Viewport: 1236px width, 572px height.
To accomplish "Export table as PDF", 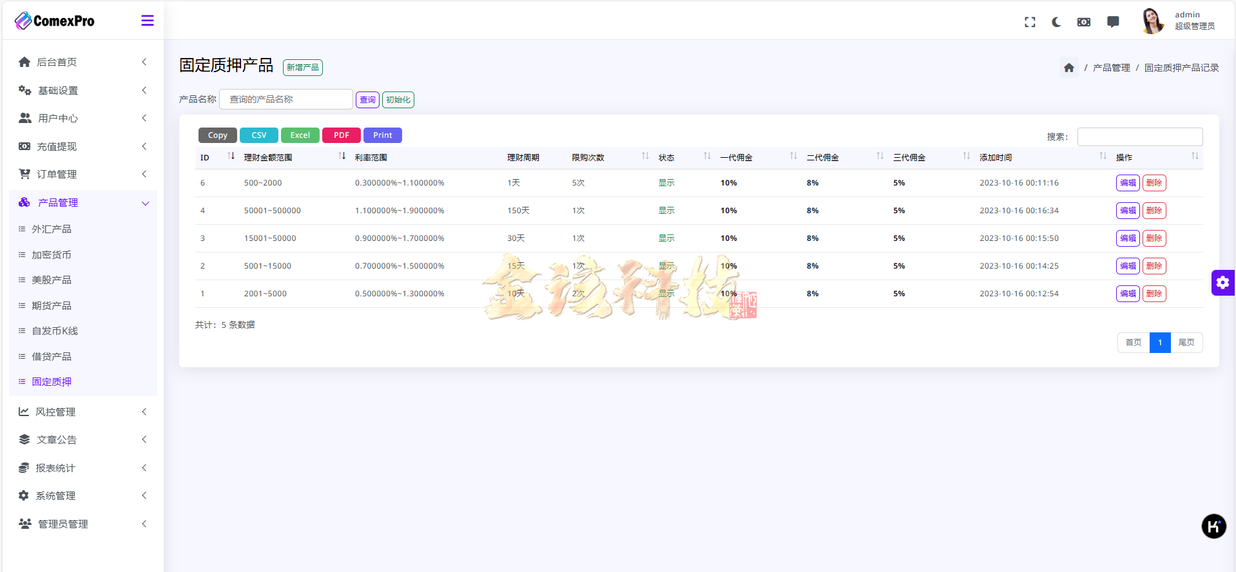I will (x=342, y=135).
